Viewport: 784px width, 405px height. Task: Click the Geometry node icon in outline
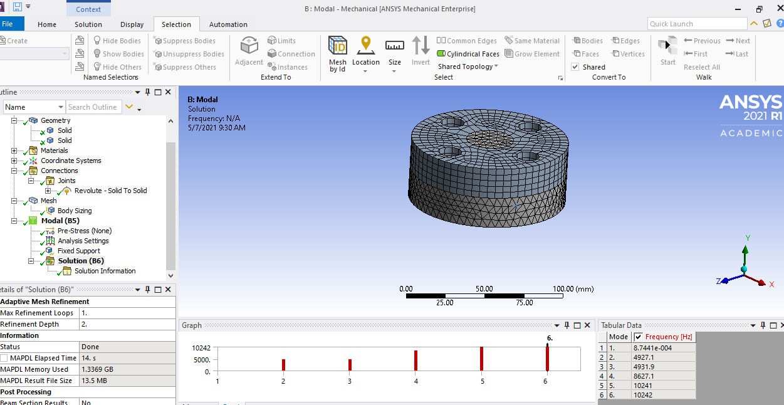[33, 120]
